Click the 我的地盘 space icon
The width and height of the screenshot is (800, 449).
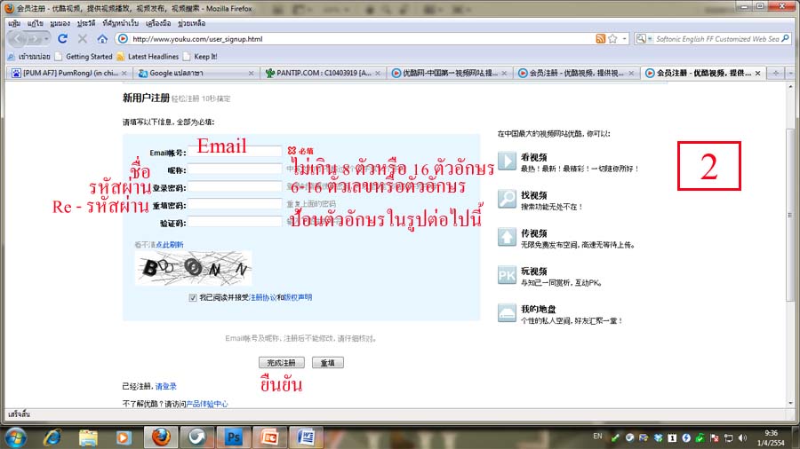tap(508, 312)
